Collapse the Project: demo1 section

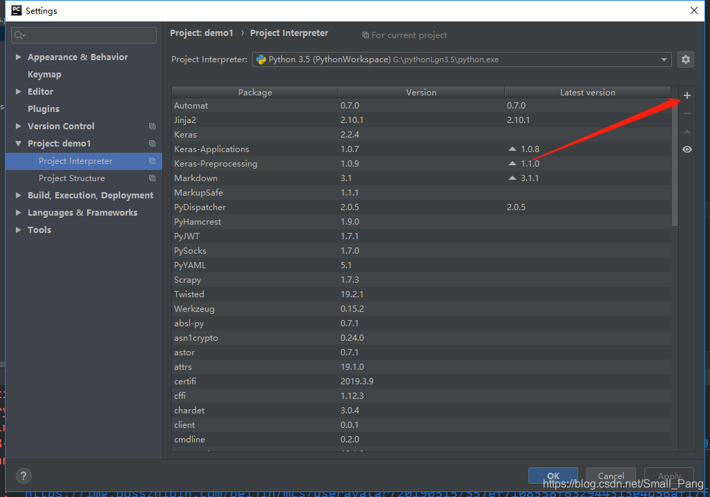(x=19, y=144)
